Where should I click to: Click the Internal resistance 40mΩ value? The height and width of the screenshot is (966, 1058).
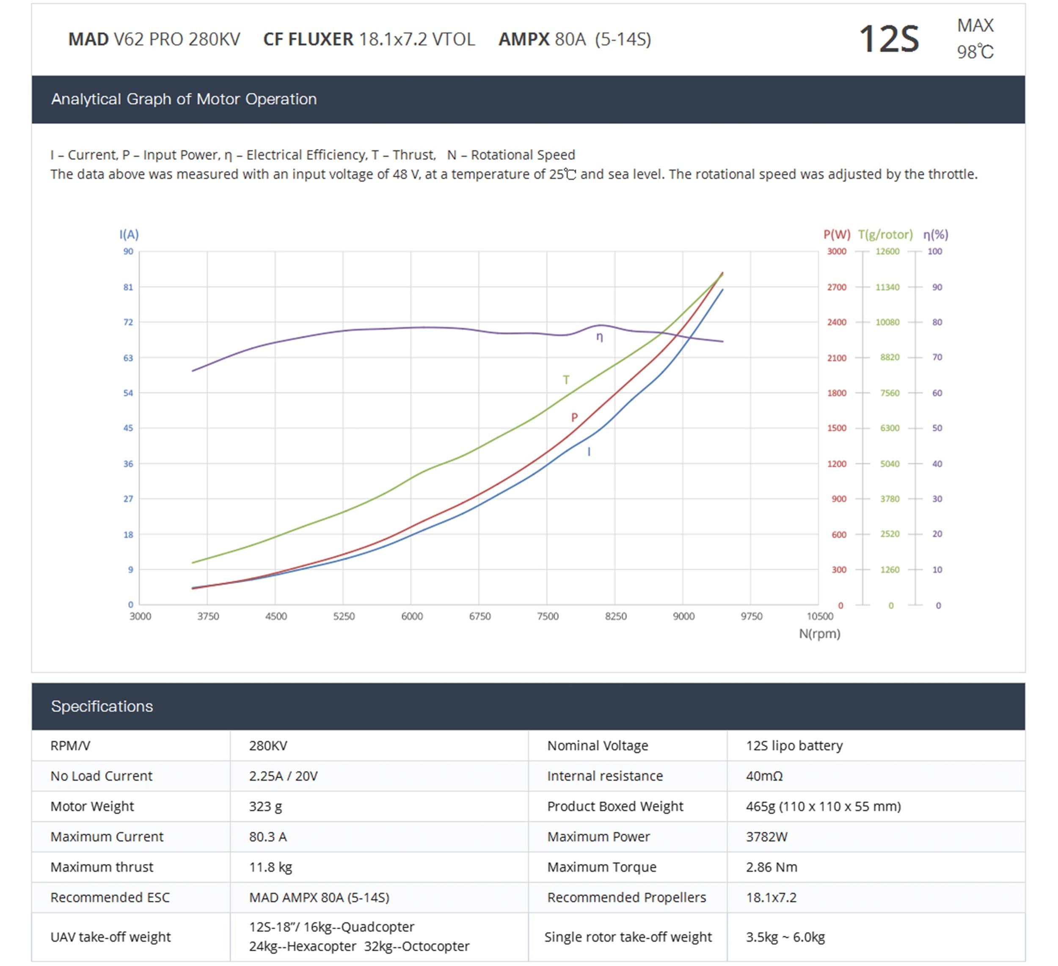[764, 776]
